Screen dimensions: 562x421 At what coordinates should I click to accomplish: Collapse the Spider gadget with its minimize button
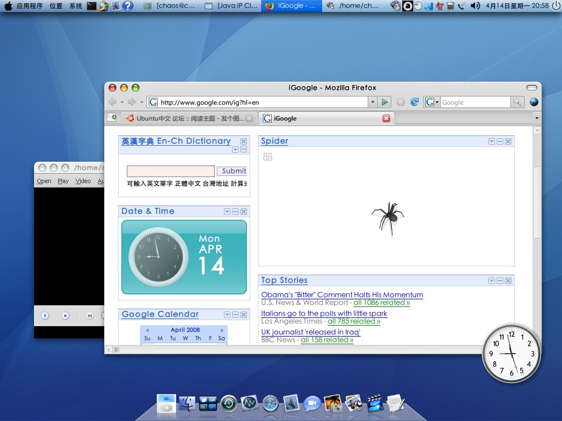pos(500,141)
